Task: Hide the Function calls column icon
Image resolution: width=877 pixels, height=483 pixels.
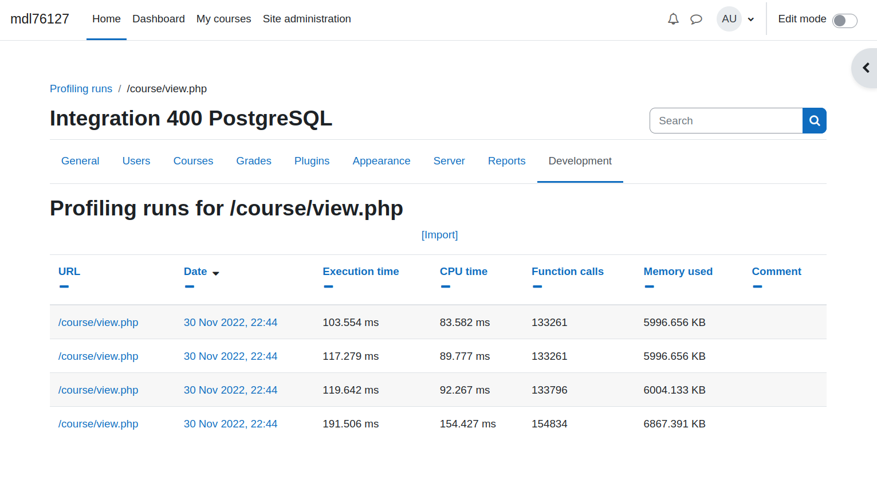Action: (x=537, y=286)
